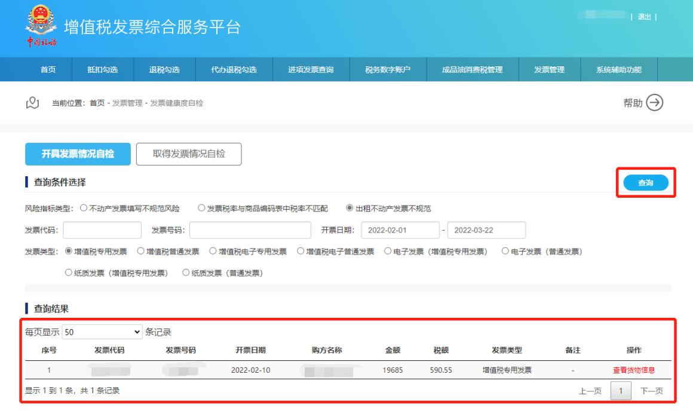This screenshot has width=693, height=411.
Task: Switch to 取得发票情况自检 tab
Action: 188,154
